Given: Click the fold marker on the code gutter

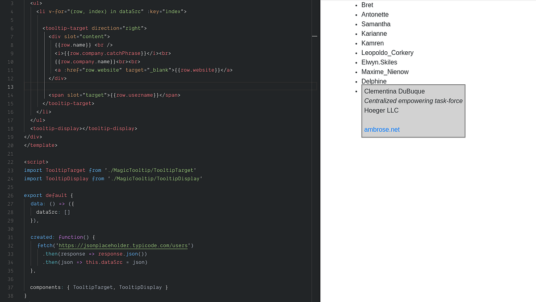Looking at the screenshot, I should pos(315,36).
